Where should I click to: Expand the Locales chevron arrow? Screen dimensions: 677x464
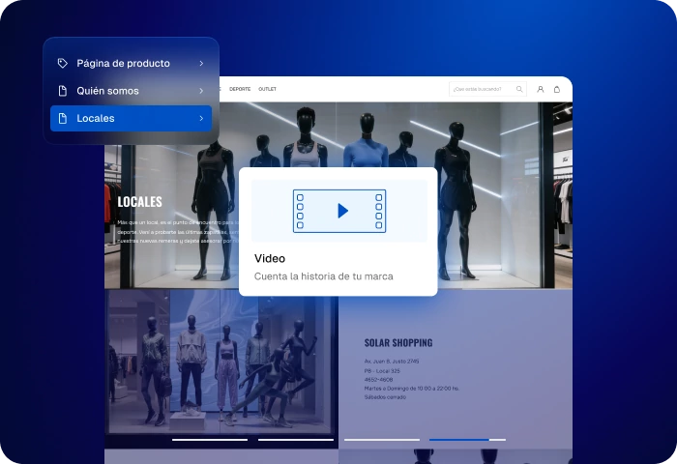coord(201,119)
